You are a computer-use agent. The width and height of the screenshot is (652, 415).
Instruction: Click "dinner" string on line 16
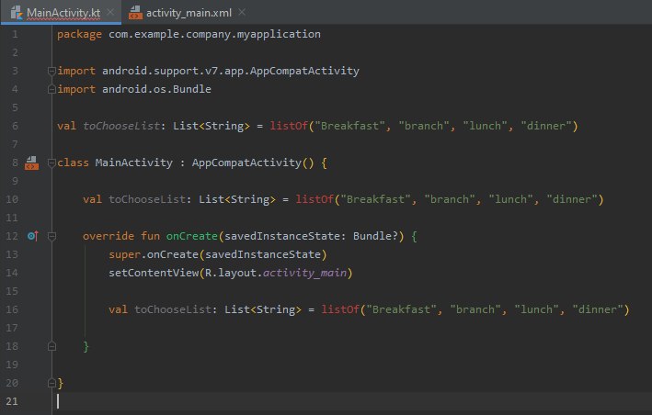[x=598, y=309]
